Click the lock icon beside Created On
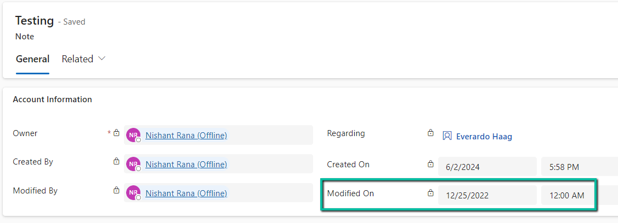The height and width of the screenshot is (223, 618). 430,164
